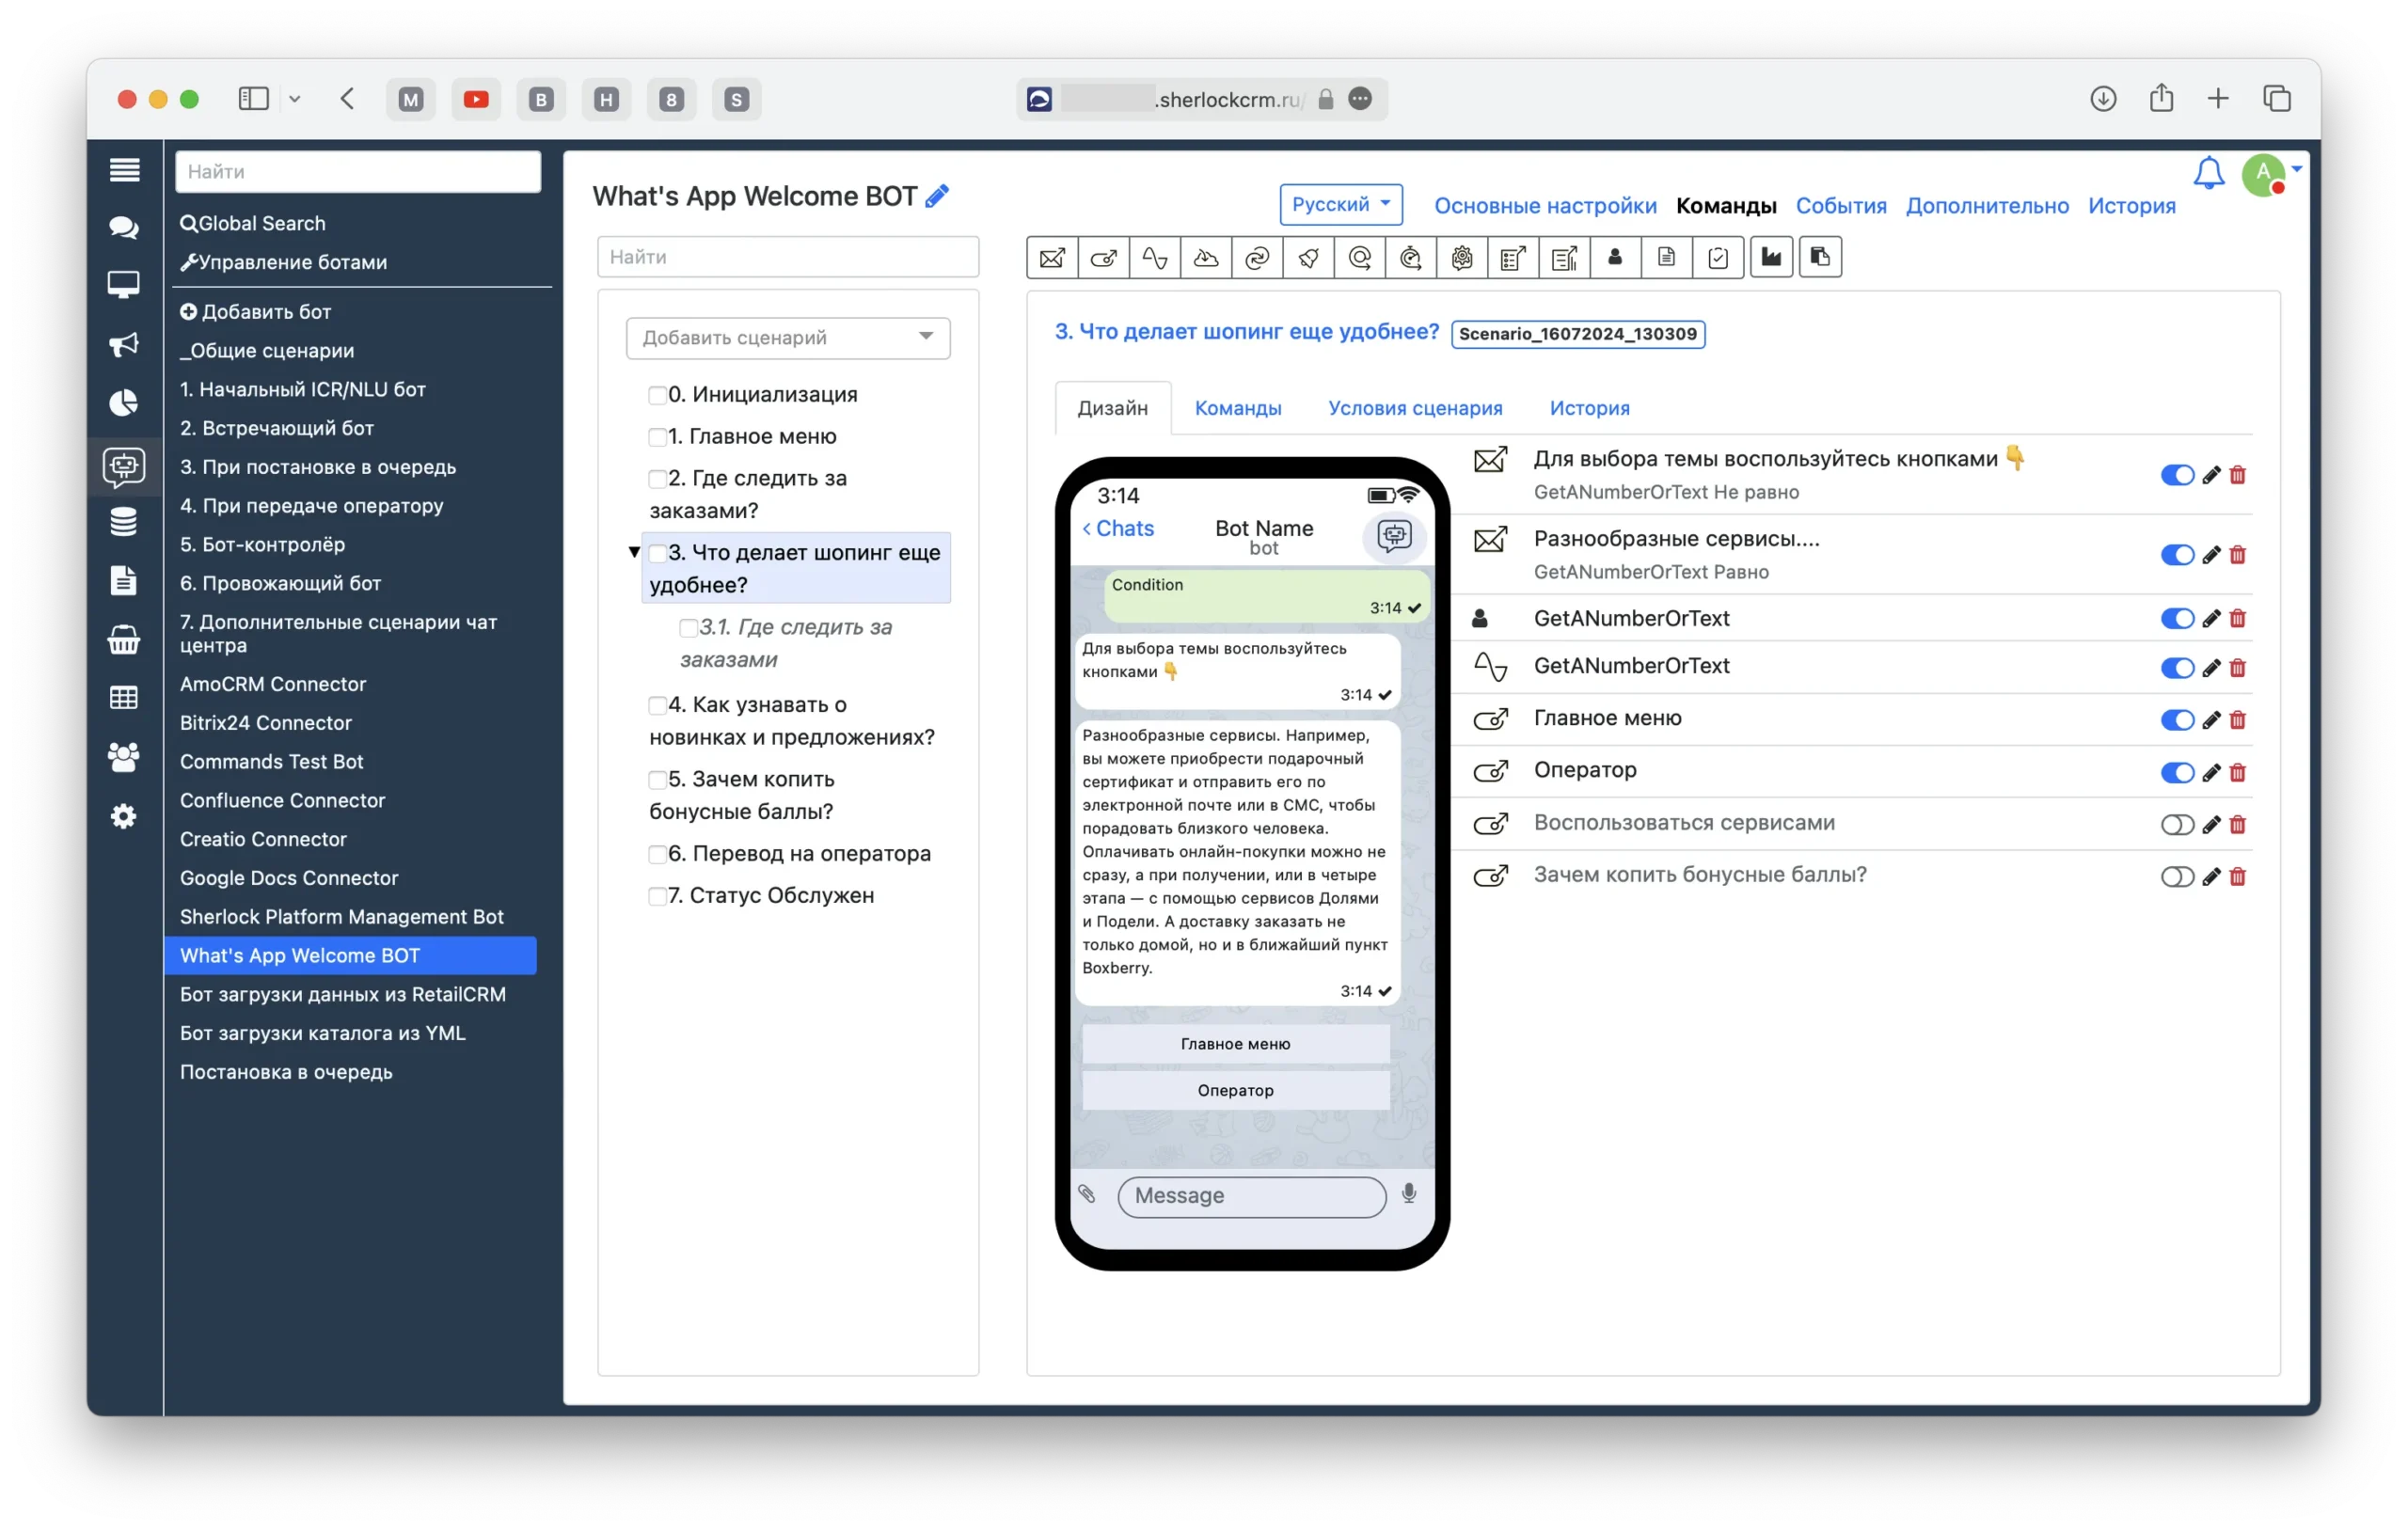The height and width of the screenshot is (1531, 2408).
Task: Open the Русский language dropdown
Action: (x=1340, y=205)
